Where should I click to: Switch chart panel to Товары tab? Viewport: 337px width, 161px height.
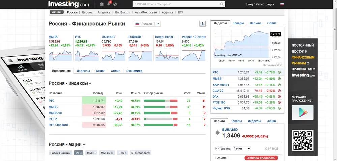point(238,23)
